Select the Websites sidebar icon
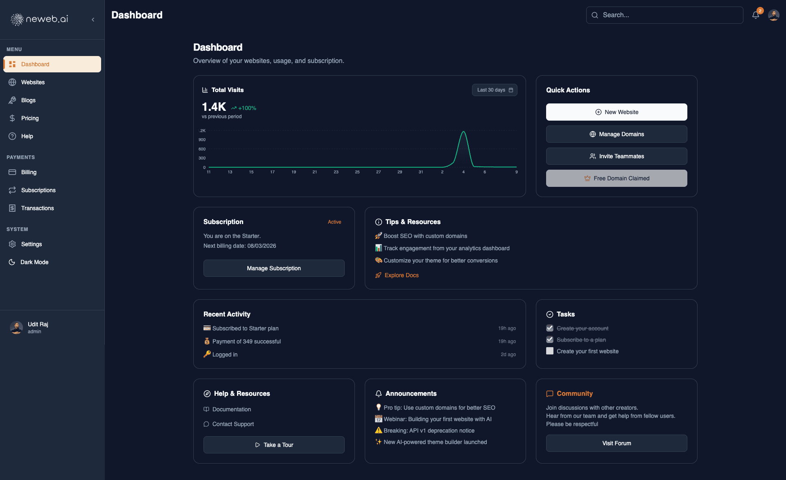Image resolution: width=786 pixels, height=480 pixels. point(13,82)
